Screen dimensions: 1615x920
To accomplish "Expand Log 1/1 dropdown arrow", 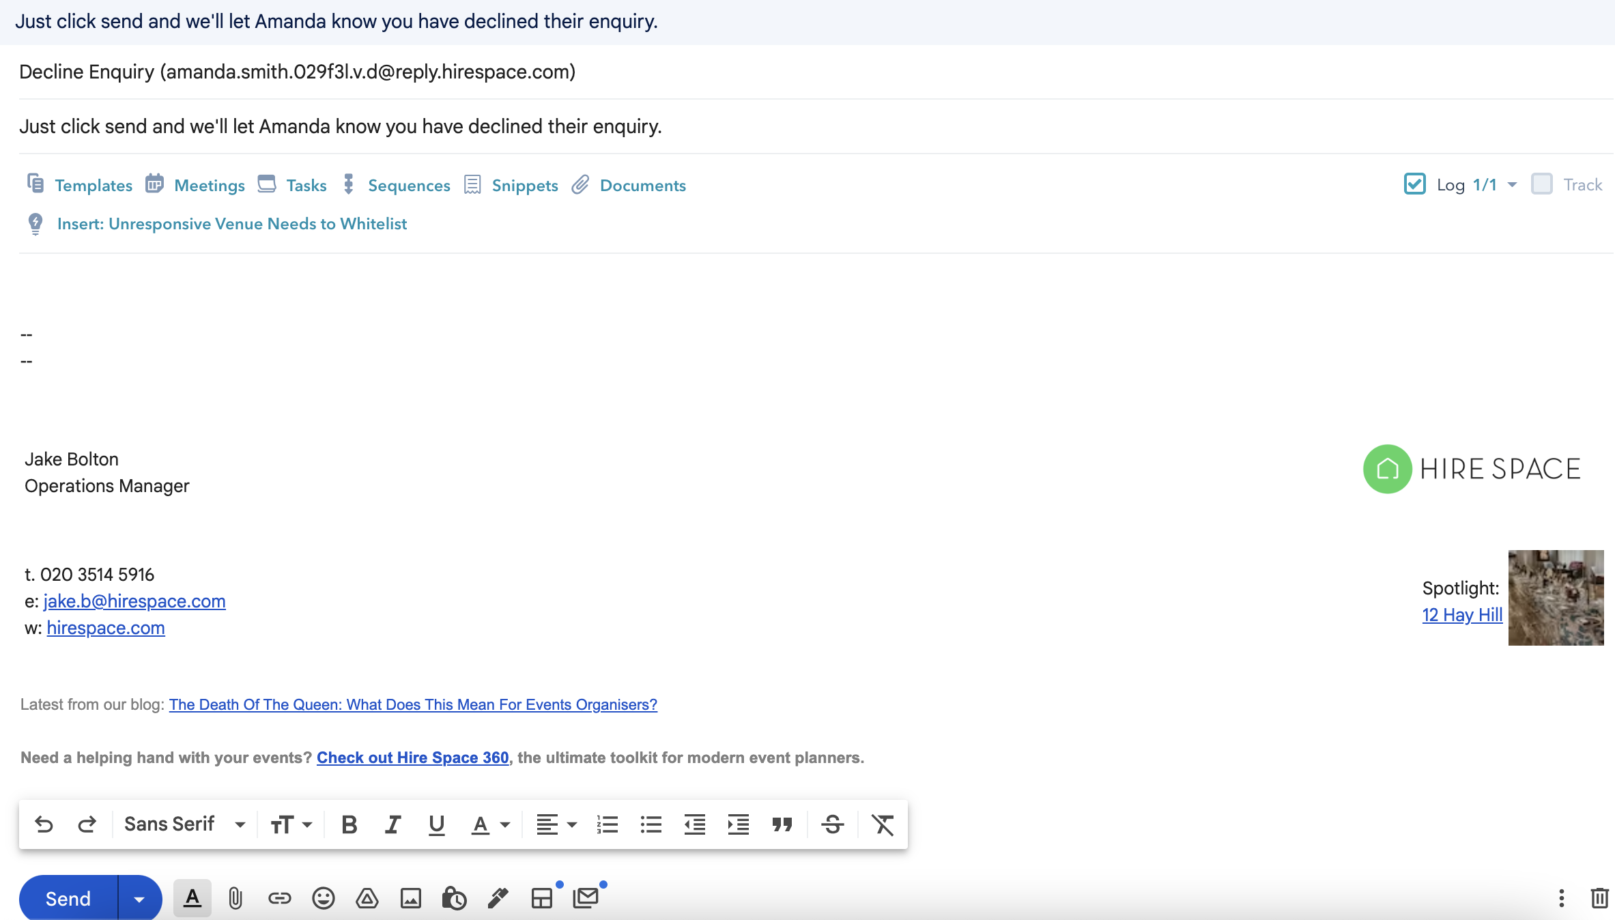I will click(1512, 185).
